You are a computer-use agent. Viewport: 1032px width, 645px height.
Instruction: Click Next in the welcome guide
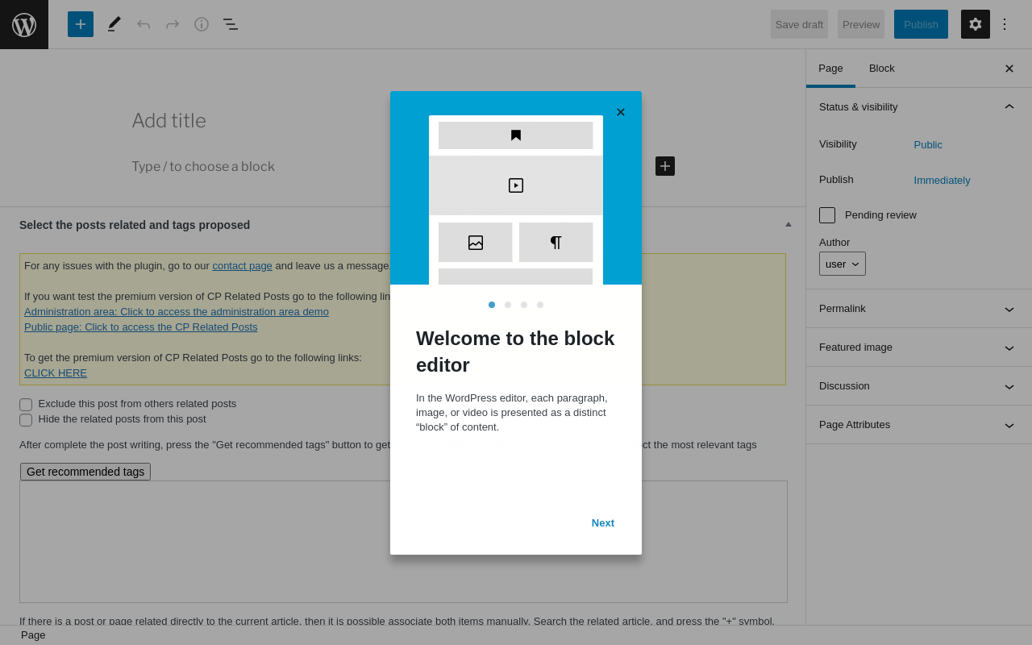click(603, 522)
